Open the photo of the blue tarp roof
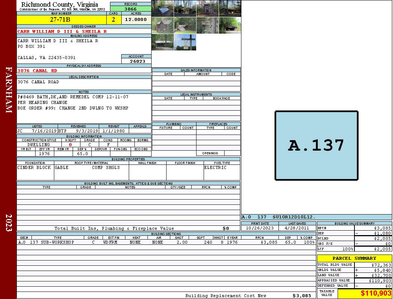 click(x=162, y=9)
